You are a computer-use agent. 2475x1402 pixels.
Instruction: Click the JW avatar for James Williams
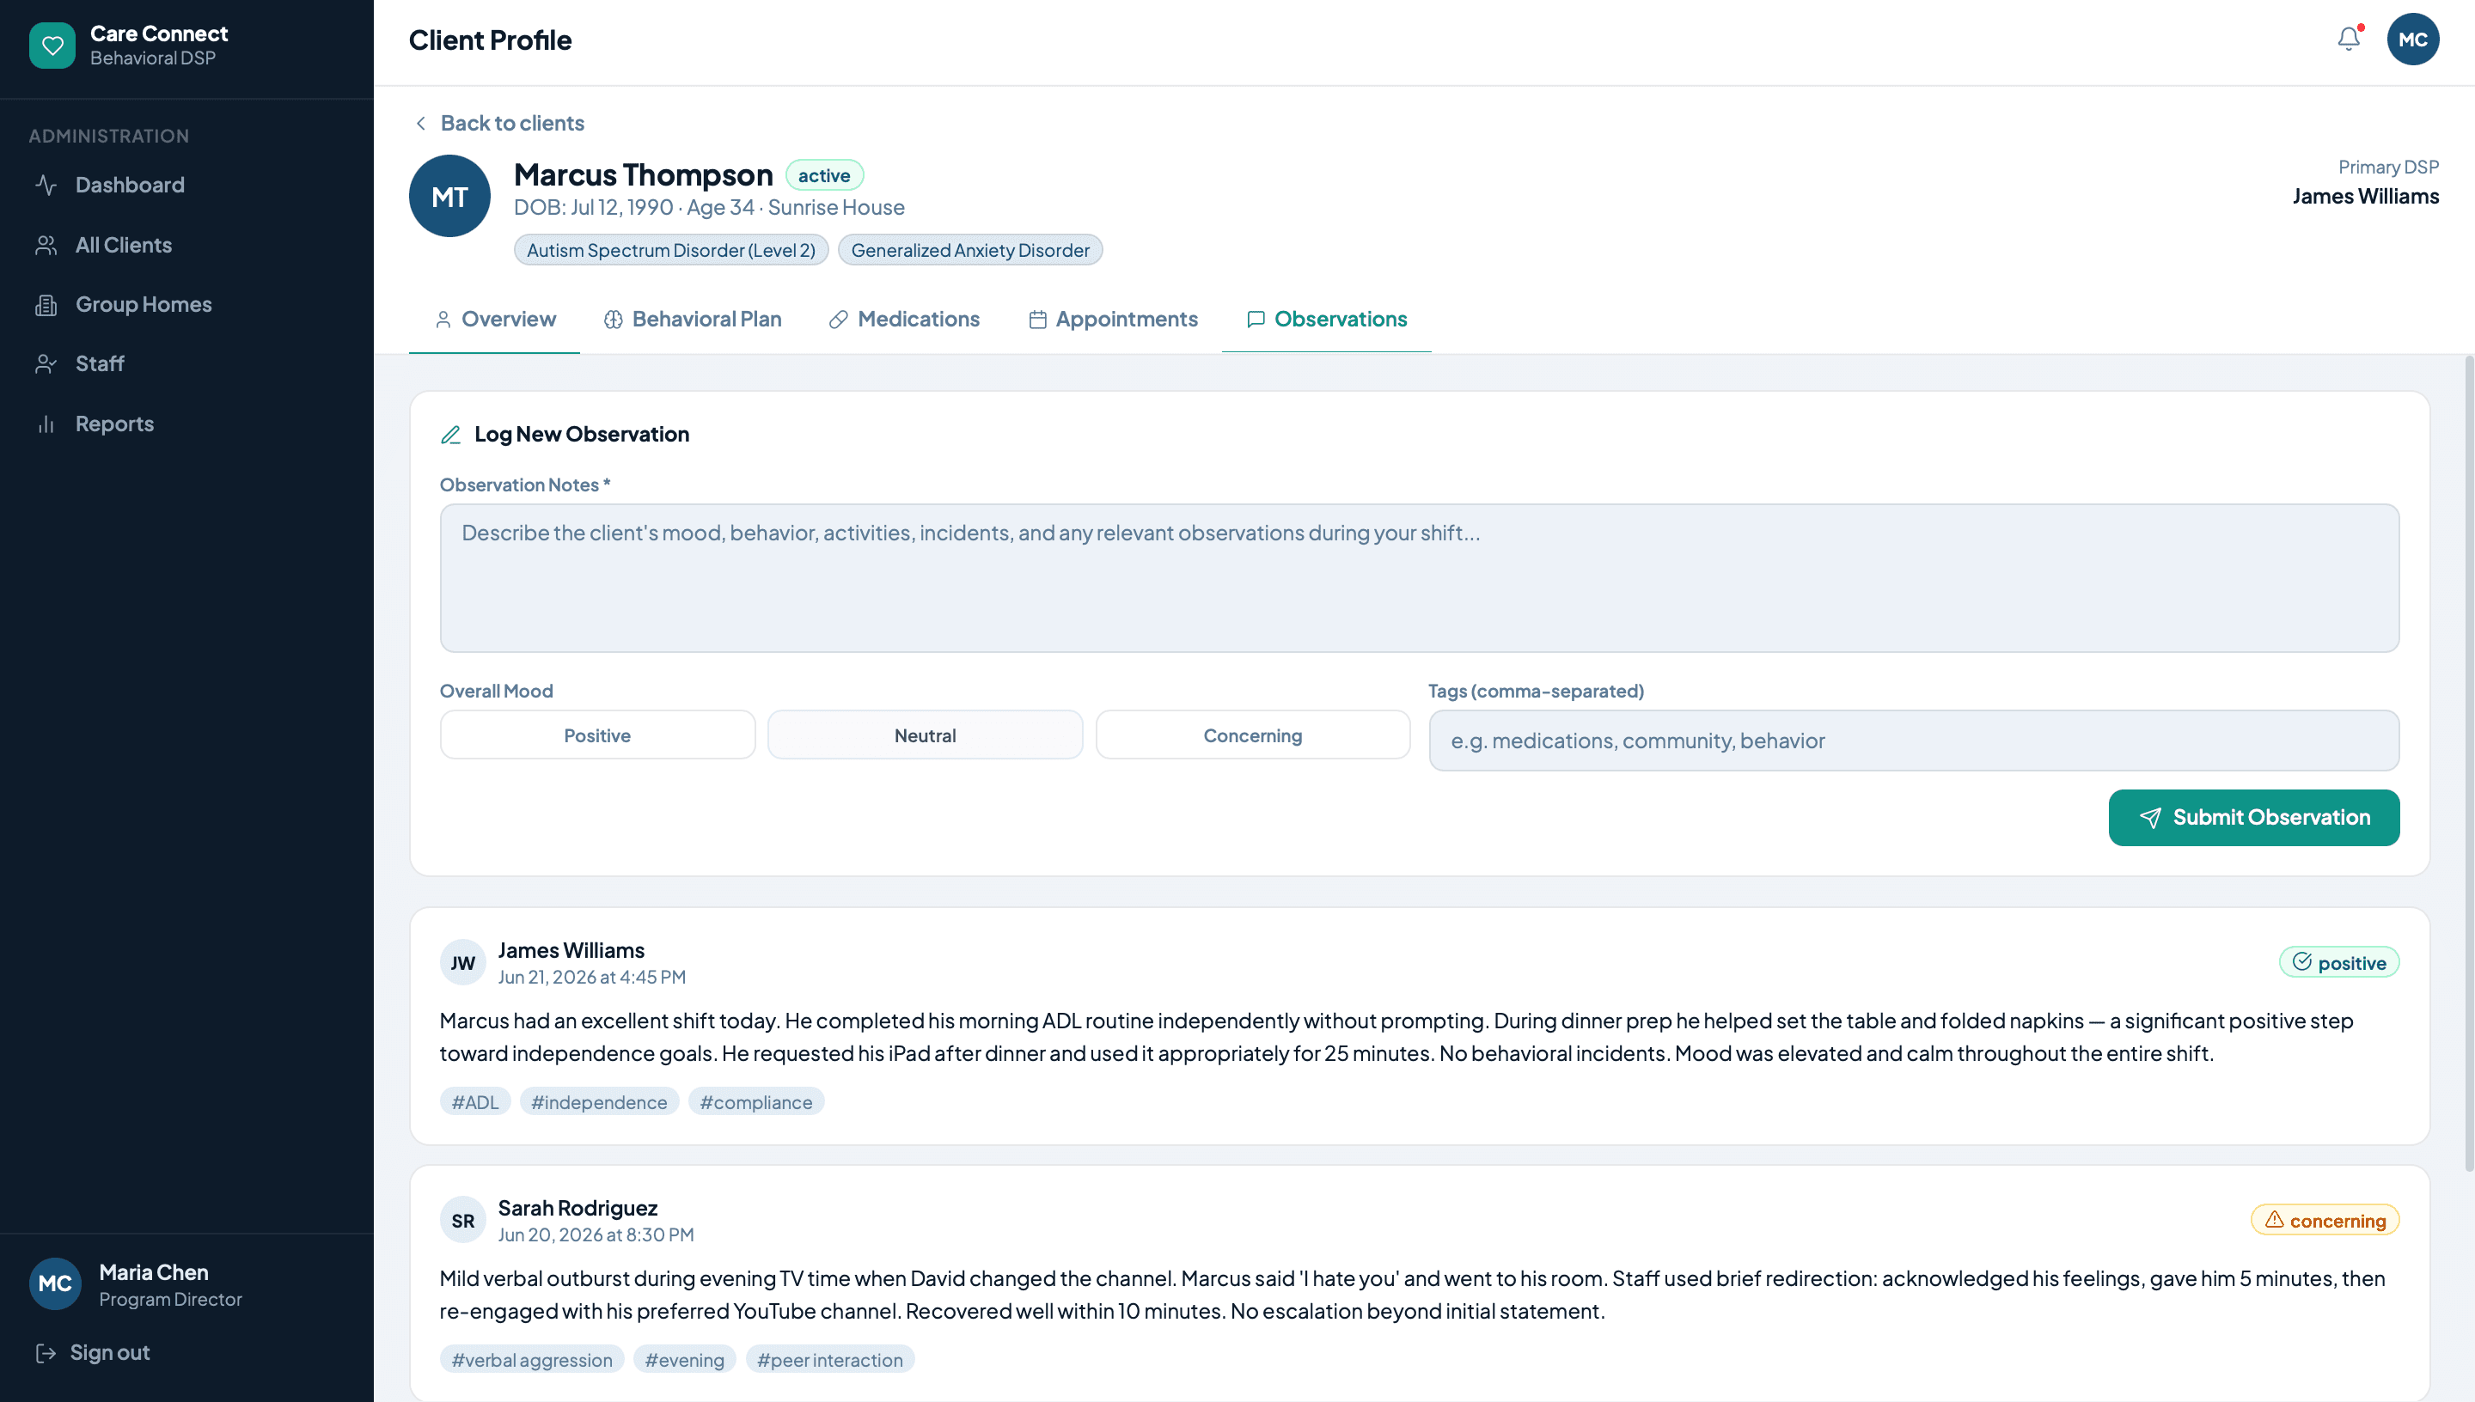pyautogui.click(x=463, y=963)
